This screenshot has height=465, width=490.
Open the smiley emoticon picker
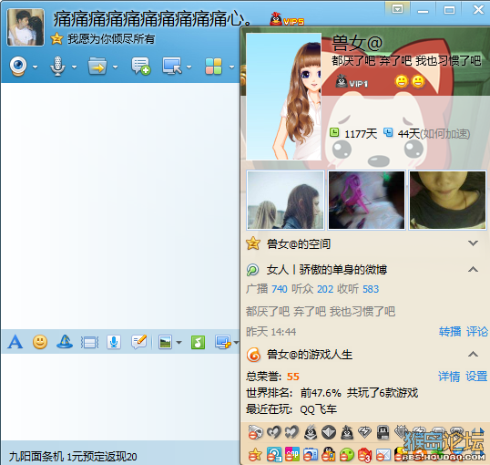tap(40, 342)
